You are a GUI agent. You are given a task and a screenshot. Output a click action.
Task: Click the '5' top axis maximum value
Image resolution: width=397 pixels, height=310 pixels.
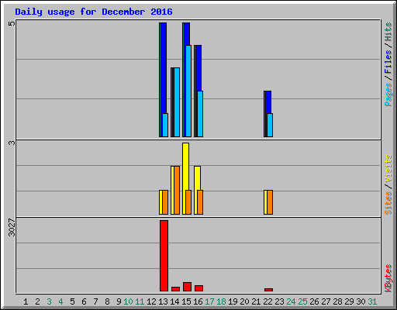[x=12, y=24]
